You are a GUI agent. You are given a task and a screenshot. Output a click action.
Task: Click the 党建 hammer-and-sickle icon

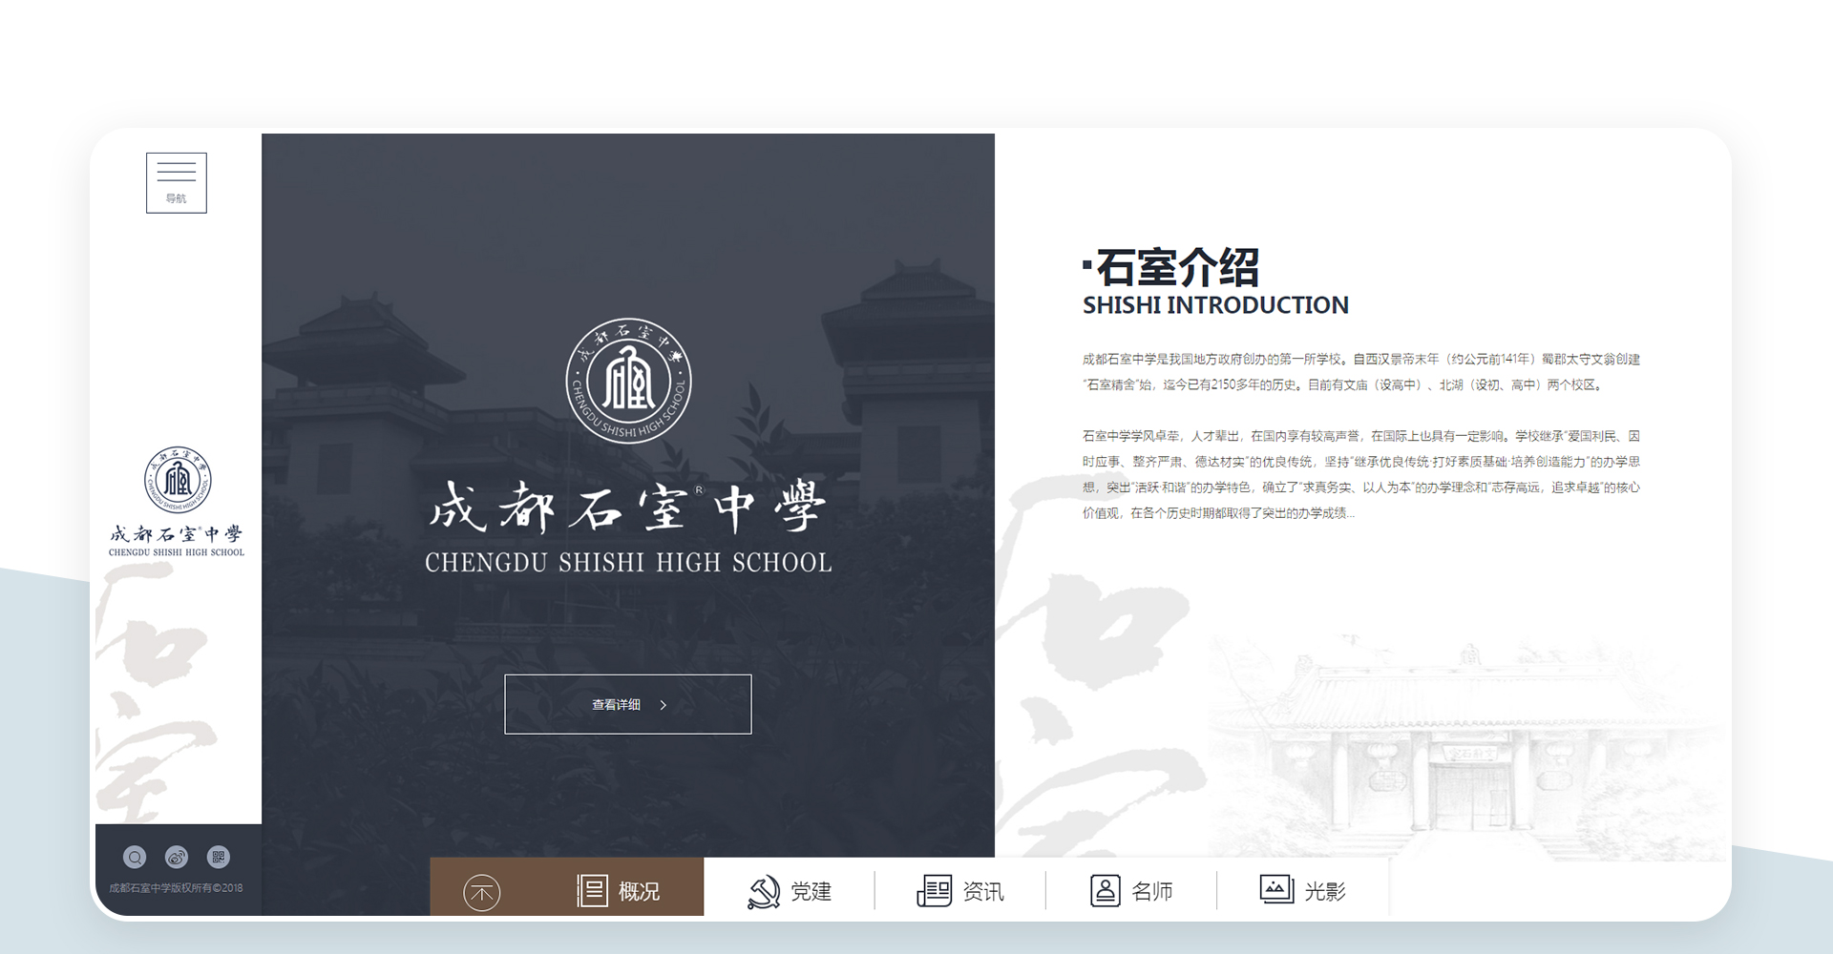(764, 891)
